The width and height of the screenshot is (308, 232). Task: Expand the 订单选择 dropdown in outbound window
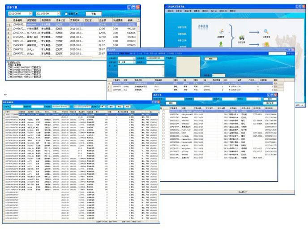[134, 58]
